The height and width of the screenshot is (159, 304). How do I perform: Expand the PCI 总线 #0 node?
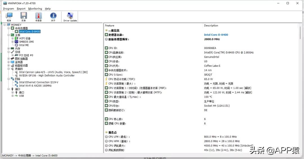(12, 55)
